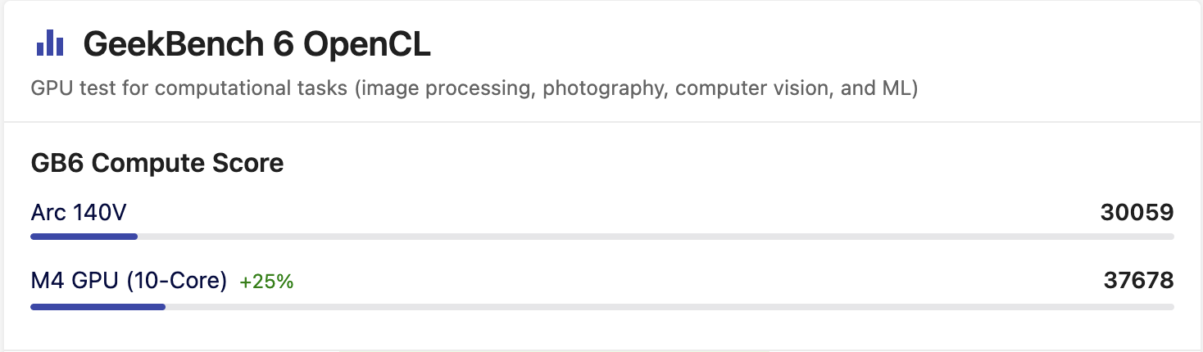Click the word OpenCL in the title
Viewport: 1203px width, 352px height.
point(367,44)
